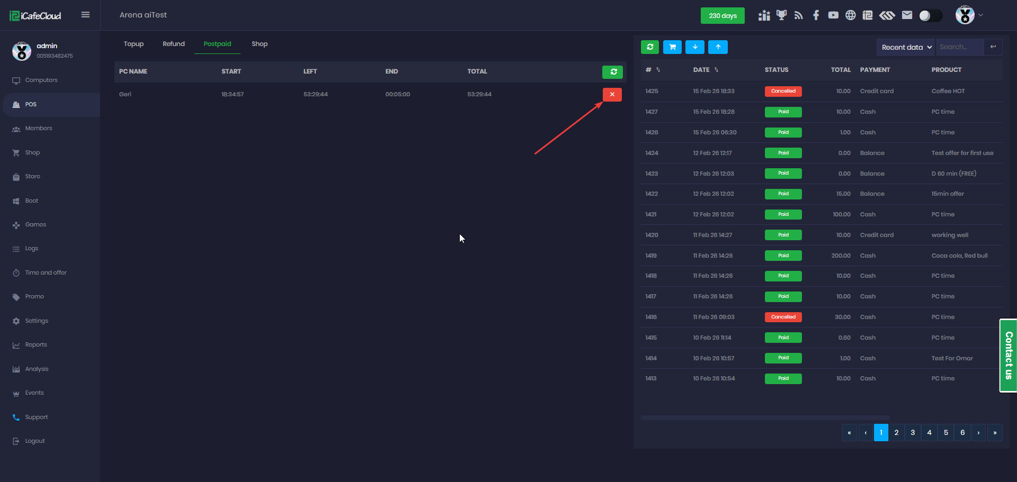
Task: Open the Contact us panel
Action: [x=1007, y=356]
